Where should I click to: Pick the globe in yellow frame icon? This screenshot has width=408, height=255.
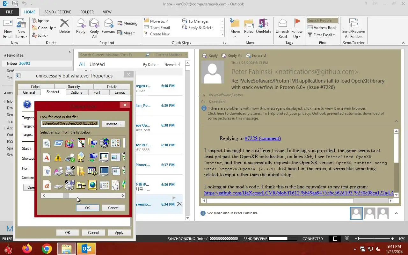[92, 185]
